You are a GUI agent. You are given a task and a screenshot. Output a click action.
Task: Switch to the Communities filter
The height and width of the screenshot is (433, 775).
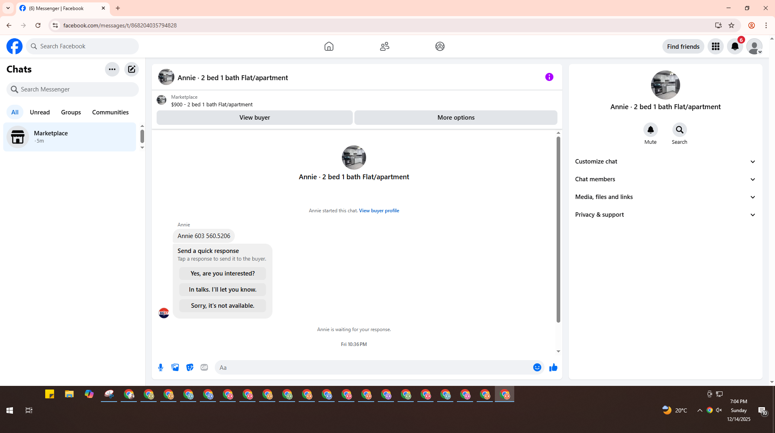click(x=110, y=112)
